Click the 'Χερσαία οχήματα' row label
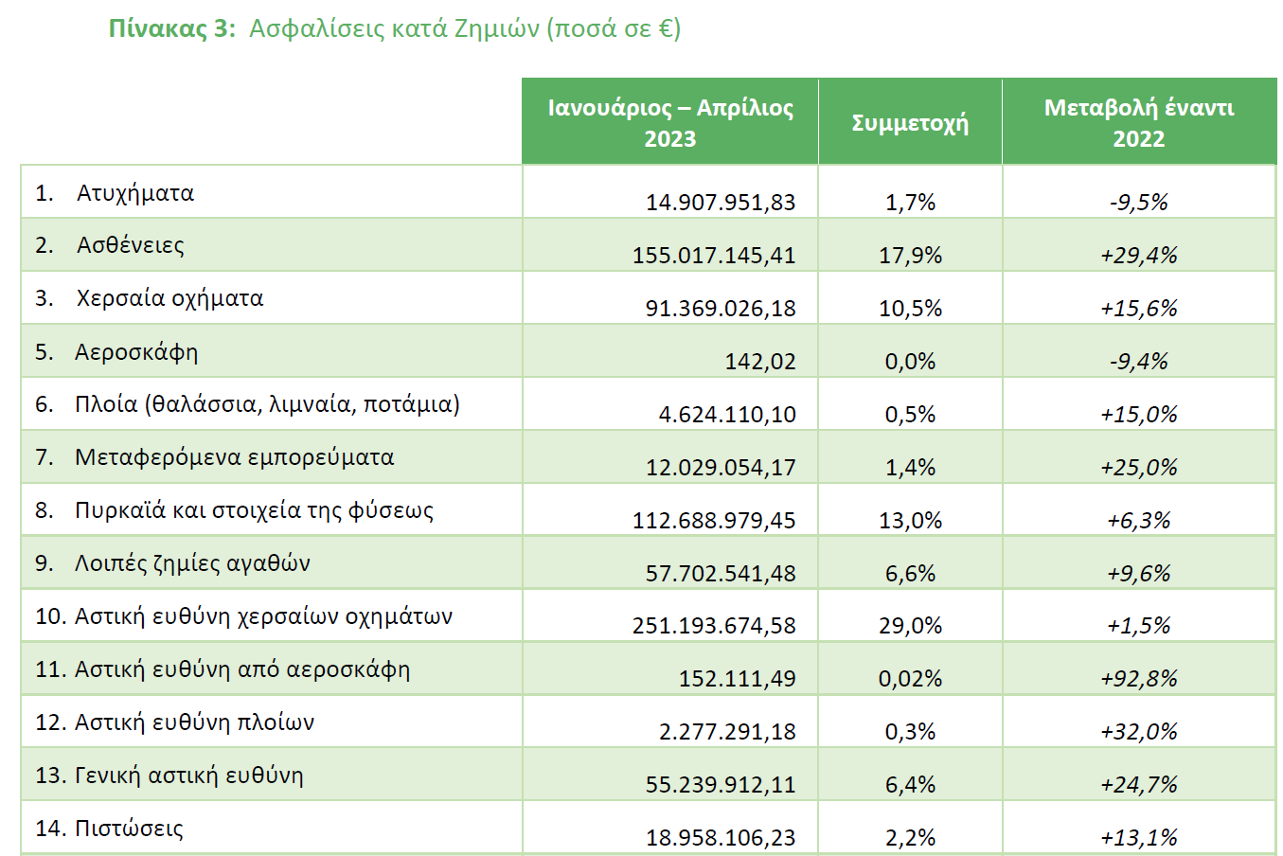The height and width of the screenshot is (856, 1283). point(169,298)
